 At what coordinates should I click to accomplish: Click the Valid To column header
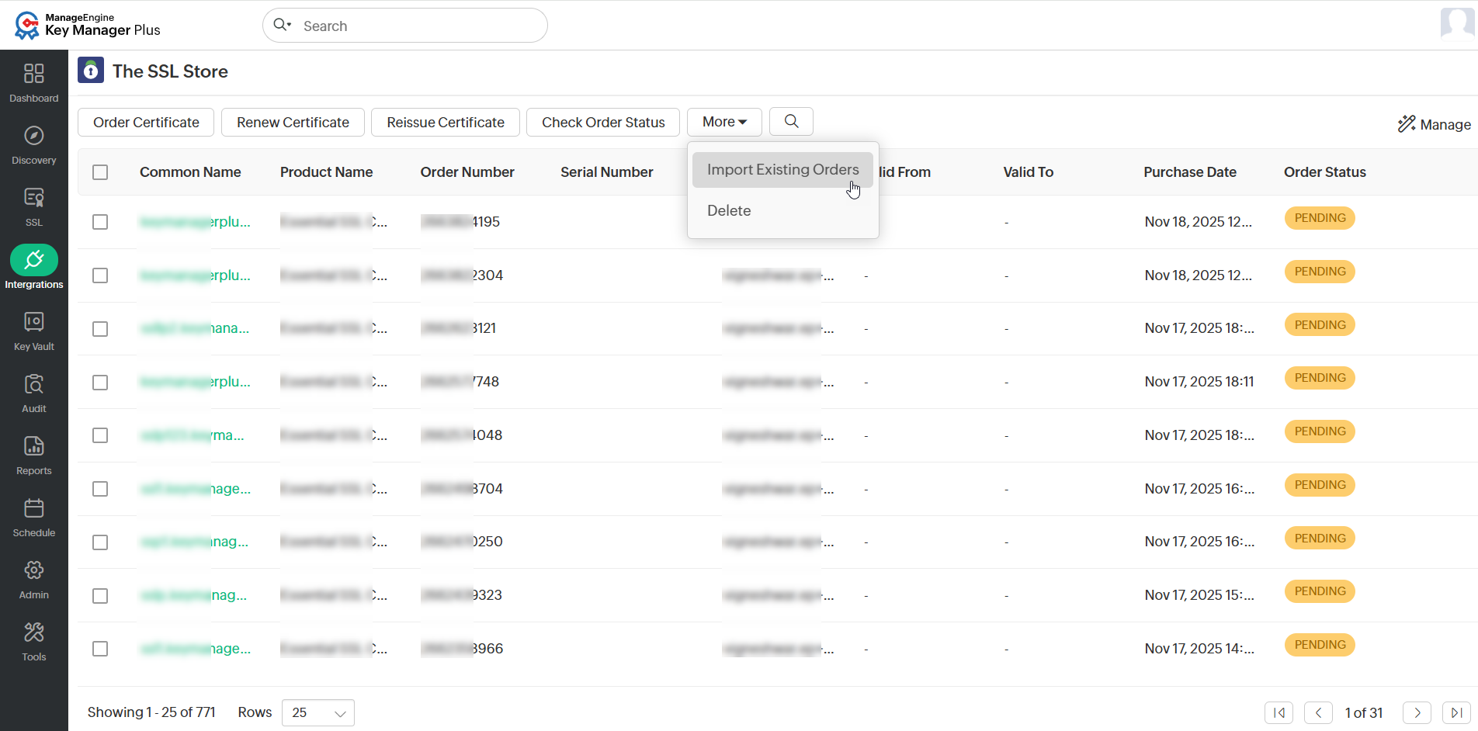(x=1028, y=172)
